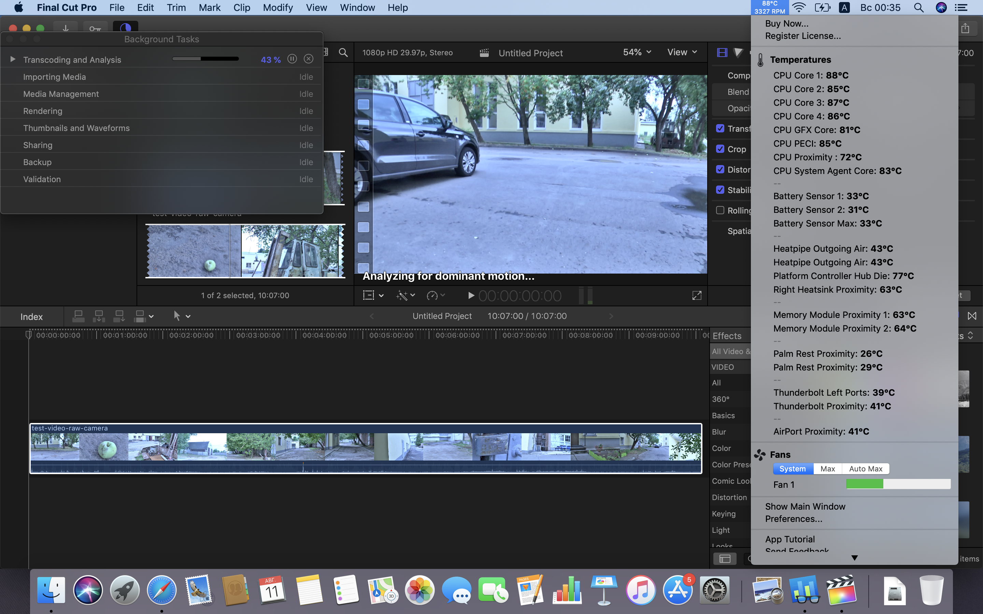Select Preferences... in the fan control menu
The image size is (983, 614).
pos(793,519)
